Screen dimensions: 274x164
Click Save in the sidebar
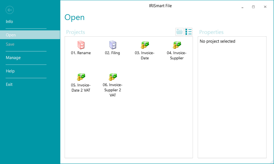click(10, 44)
